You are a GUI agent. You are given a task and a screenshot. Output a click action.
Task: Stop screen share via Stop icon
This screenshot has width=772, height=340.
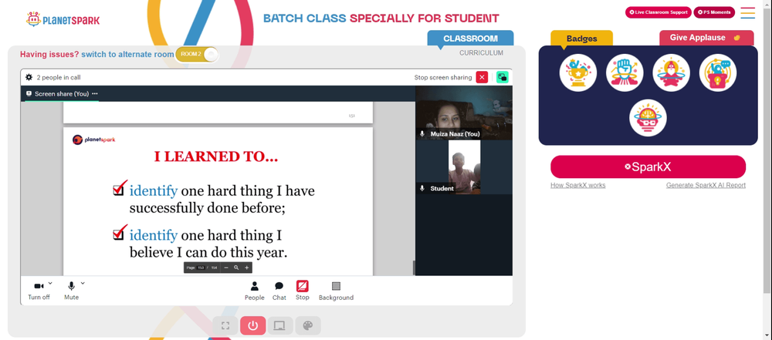point(303,291)
